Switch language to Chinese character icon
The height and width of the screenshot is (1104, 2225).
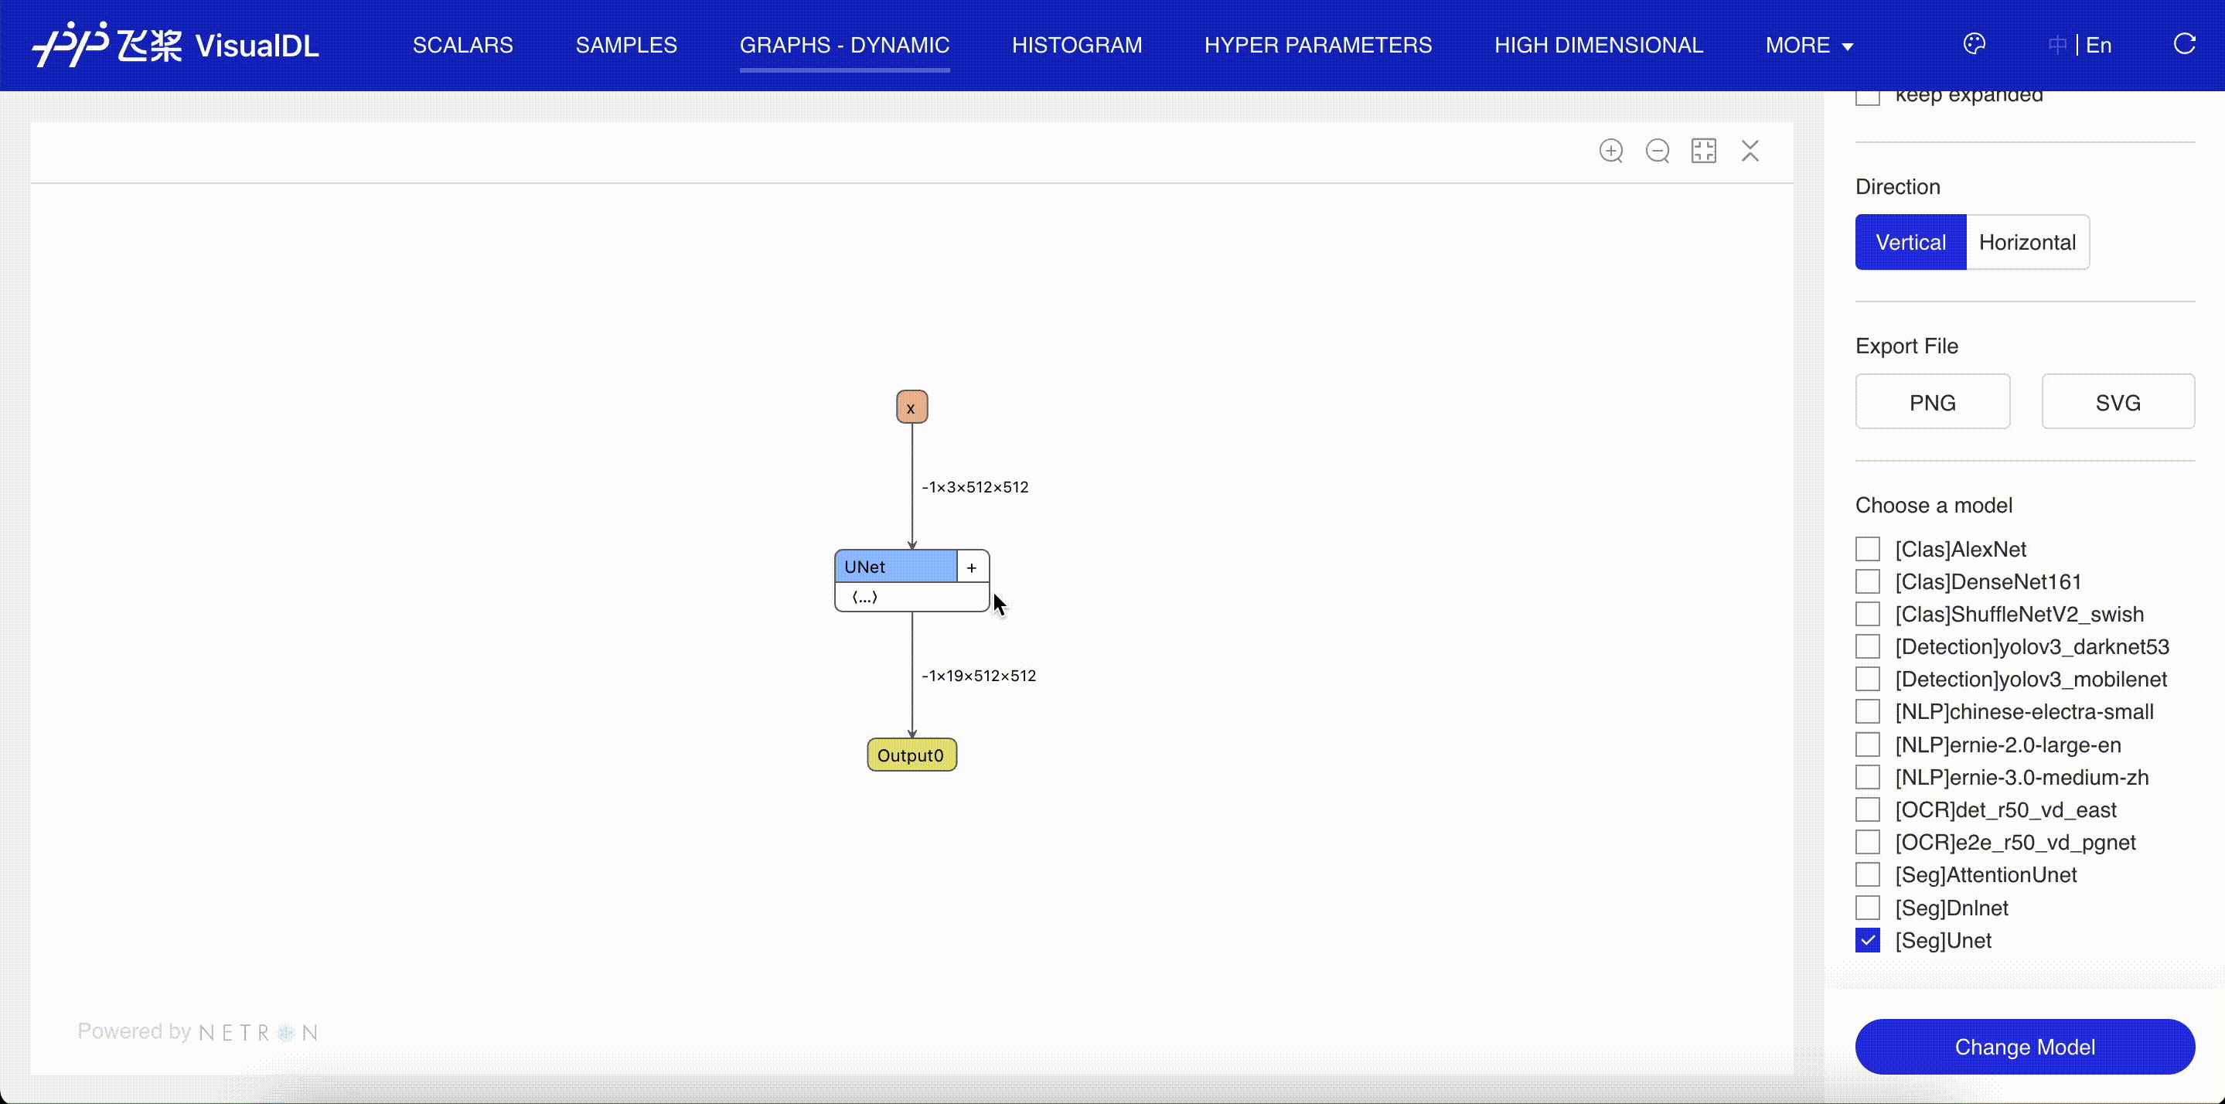click(x=2056, y=45)
